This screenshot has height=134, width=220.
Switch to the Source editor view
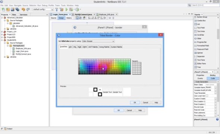tap(53, 18)
